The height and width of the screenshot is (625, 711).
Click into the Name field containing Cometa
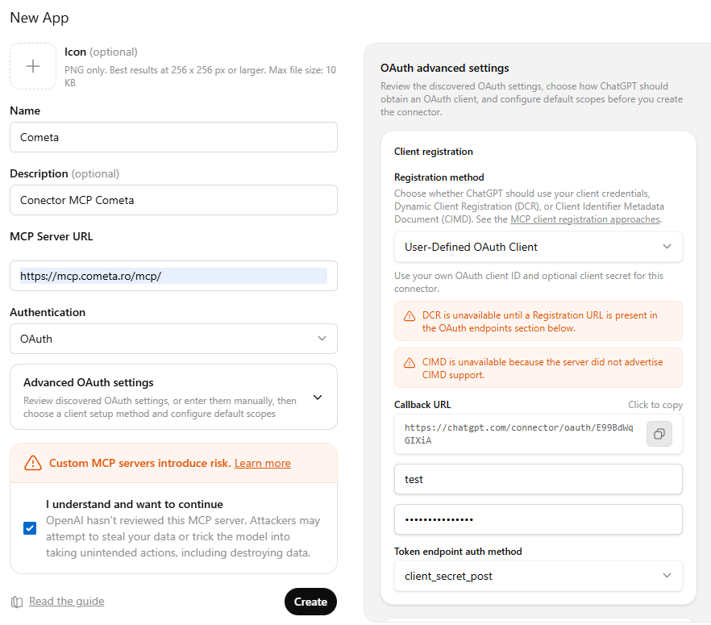pyautogui.click(x=173, y=137)
